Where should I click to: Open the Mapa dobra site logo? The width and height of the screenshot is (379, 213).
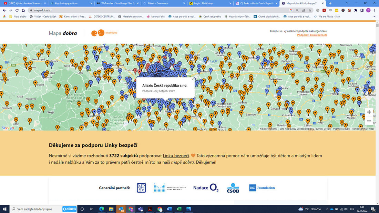pyautogui.click(x=63, y=33)
